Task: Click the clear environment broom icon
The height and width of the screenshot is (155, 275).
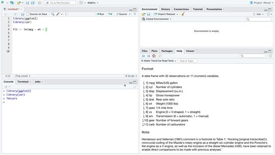Action: tap(183, 14)
